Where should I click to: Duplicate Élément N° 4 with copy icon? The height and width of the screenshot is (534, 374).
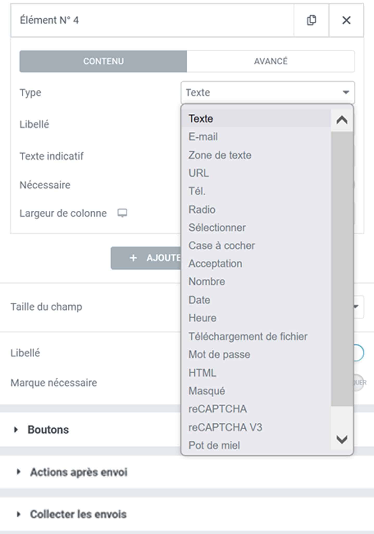coord(311,20)
